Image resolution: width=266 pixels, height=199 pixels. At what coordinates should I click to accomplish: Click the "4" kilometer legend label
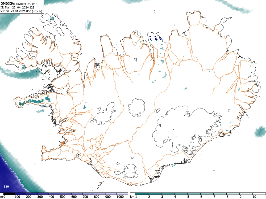point(175,197)
